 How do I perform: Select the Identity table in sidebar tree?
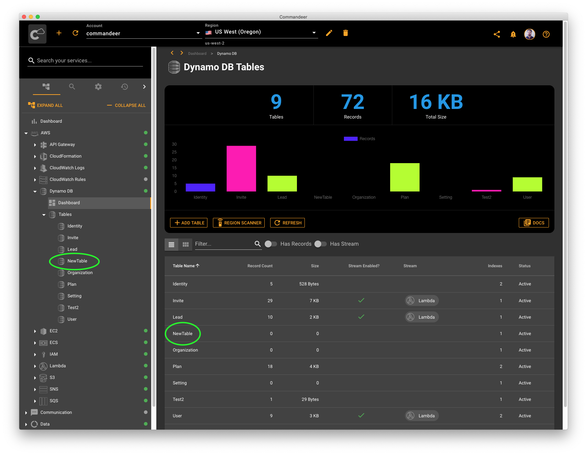(x=75, y=226)
